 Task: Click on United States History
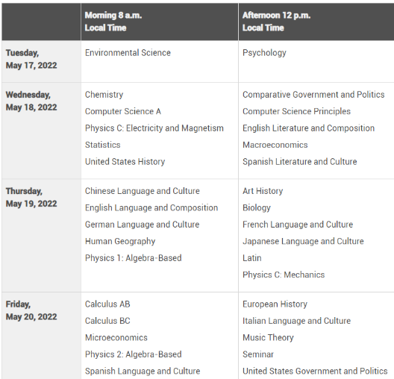pyautogui.click(x=125, y=161)
